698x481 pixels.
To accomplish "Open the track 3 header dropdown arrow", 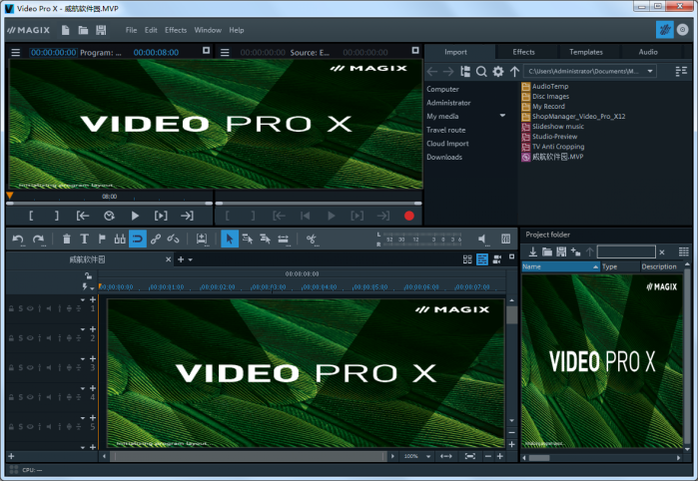I will click(83, 358).
